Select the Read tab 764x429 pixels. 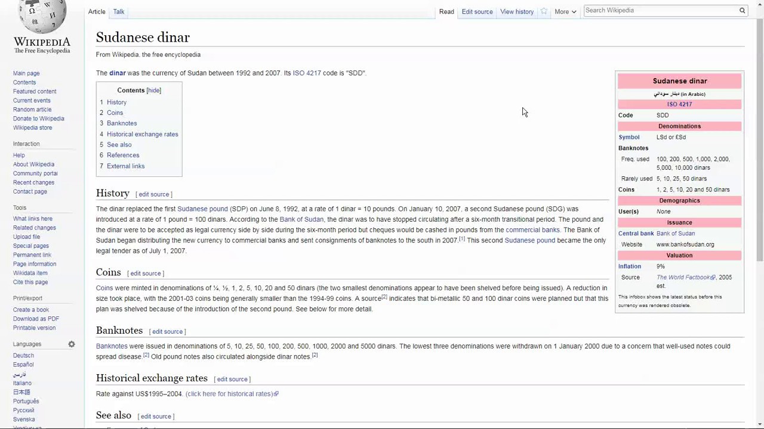tap(446, 11)
